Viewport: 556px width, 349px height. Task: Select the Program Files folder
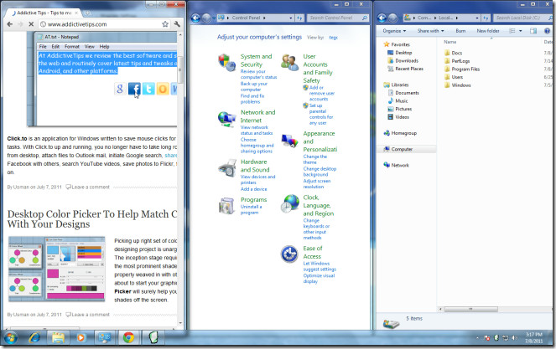tap(465, 69)
